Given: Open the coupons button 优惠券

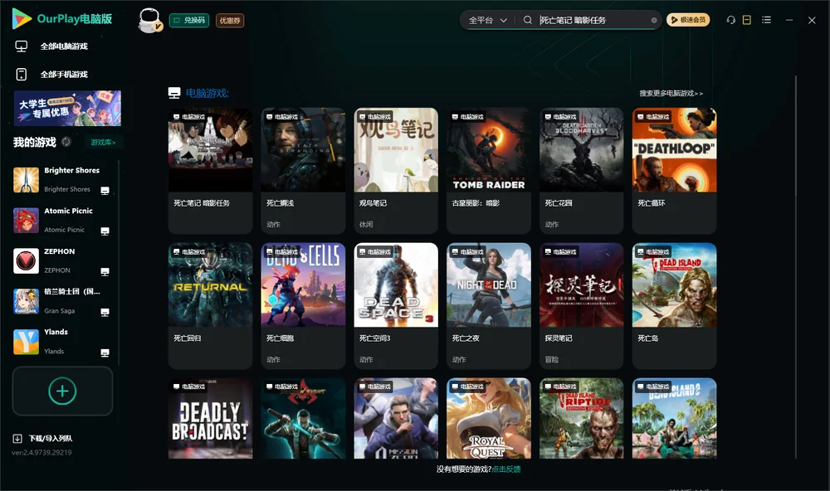Looking at the screenshot, I should pyautogui.click(x=230, y=21).
